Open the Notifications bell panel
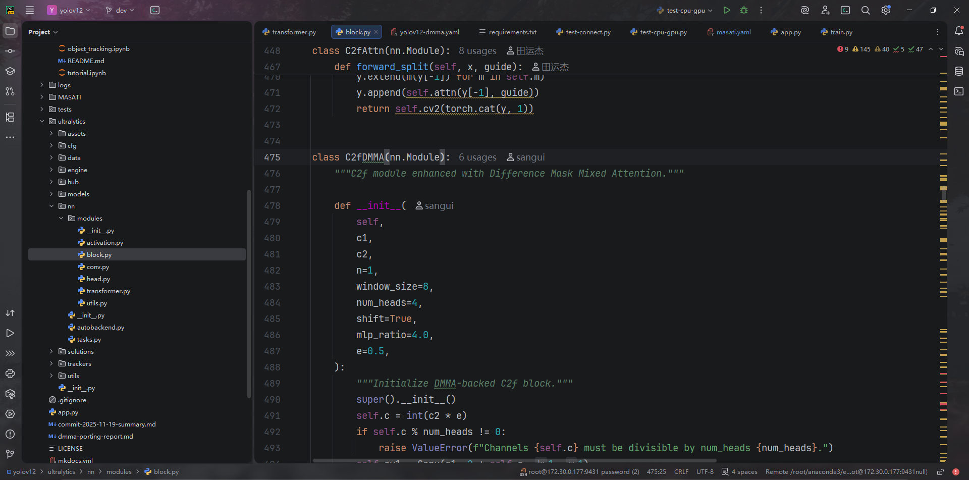969x480 pixels. (959, 31)
